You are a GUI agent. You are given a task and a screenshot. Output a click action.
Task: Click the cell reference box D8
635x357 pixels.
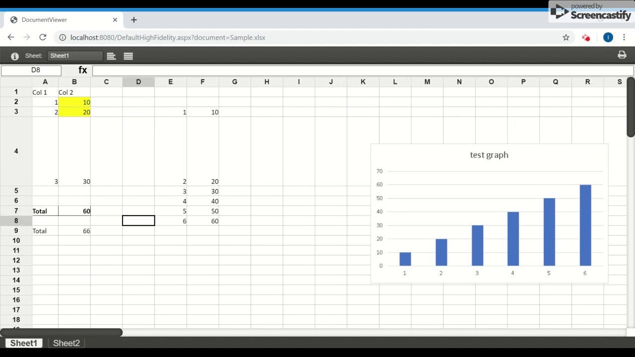pyautogui.click(x=31, y=70)
